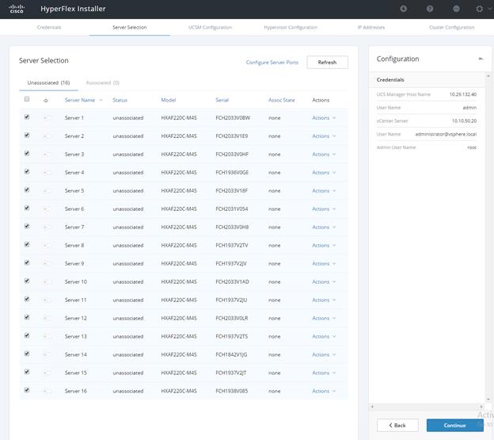The height and width of the screenshot is (440, 494).
Task: Uncheck the Server 16 checkbox
Action: point(27,390)
